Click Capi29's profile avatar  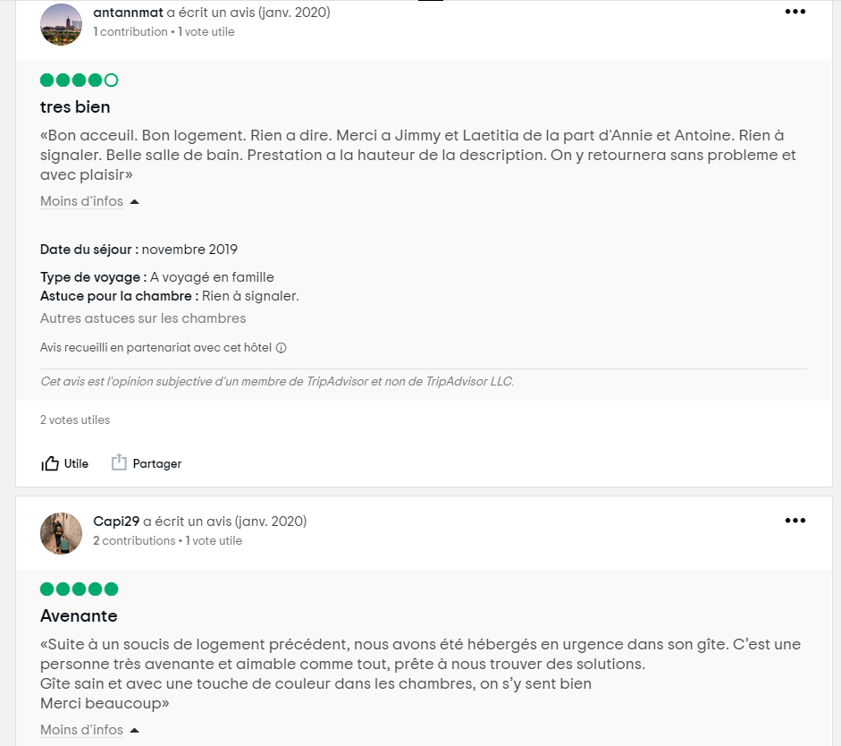coord(62,533)
